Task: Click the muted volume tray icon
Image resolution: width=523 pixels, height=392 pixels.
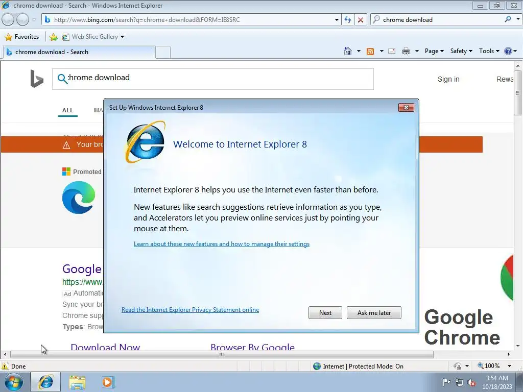Action: tap(471, 382)
